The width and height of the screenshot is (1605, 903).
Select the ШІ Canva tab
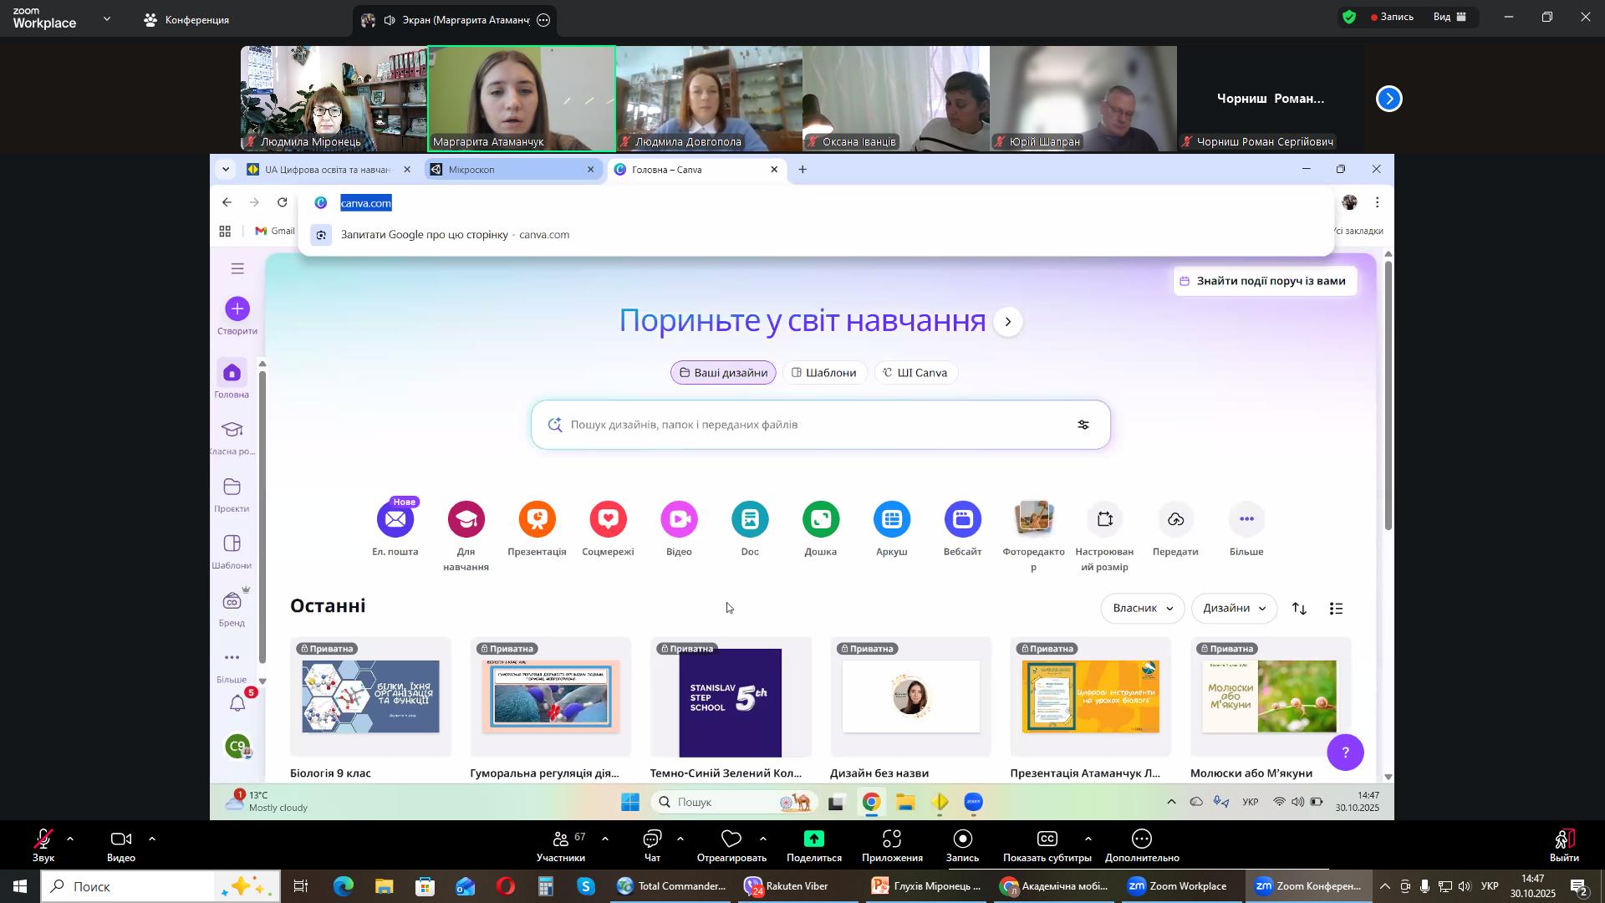(x=916, y=373)
